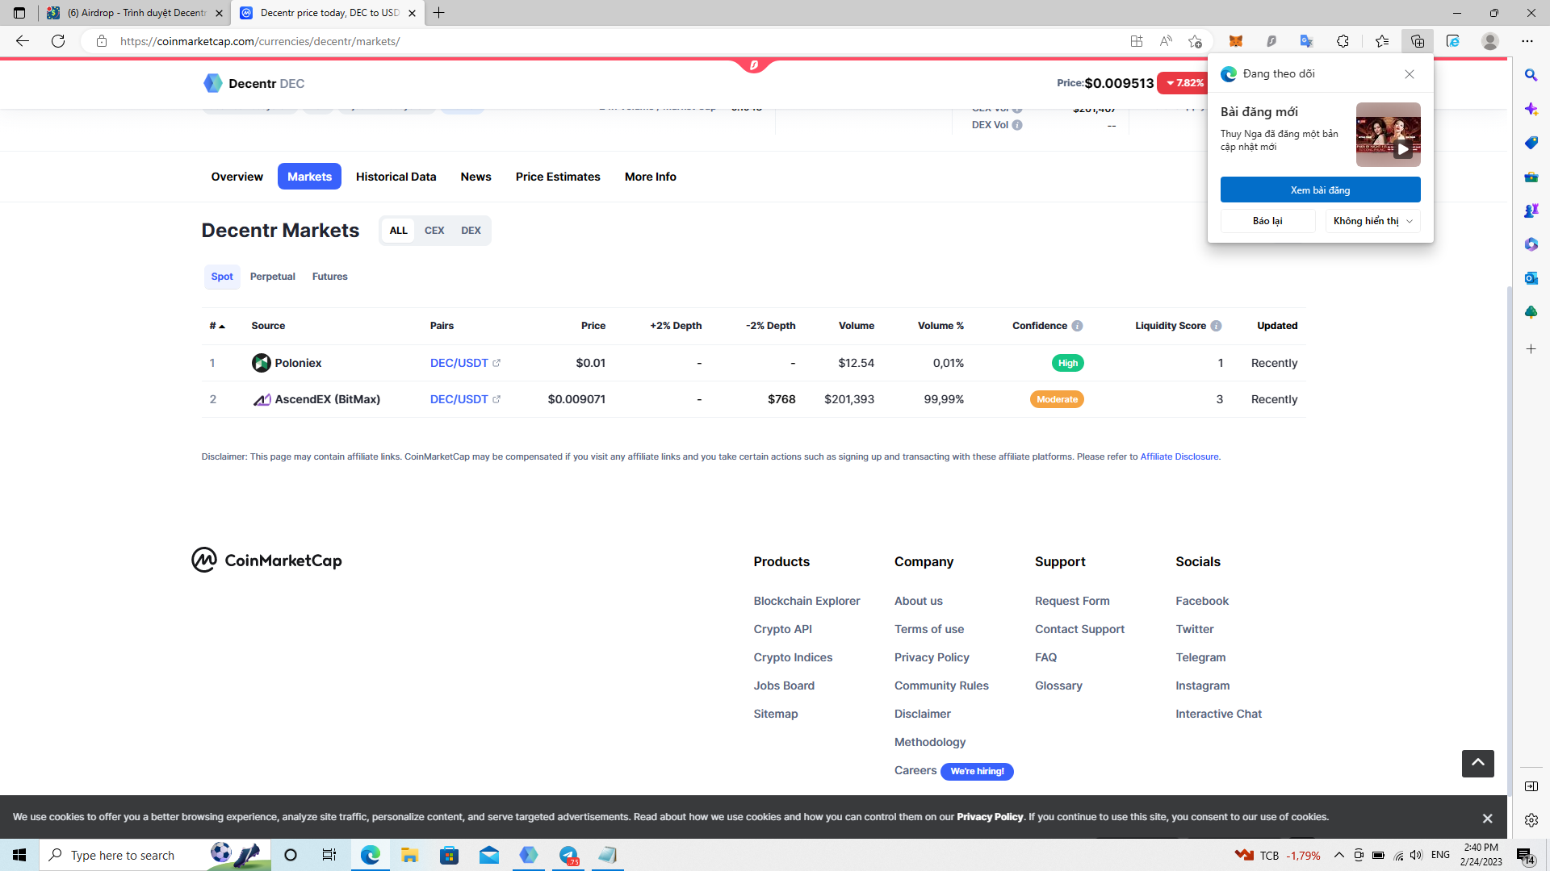Click the Liquidity Score info icon

point(1216,326)
